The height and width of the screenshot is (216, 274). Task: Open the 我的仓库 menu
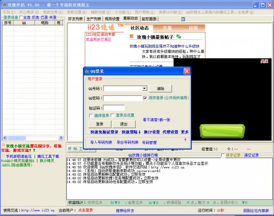point(53,12)
